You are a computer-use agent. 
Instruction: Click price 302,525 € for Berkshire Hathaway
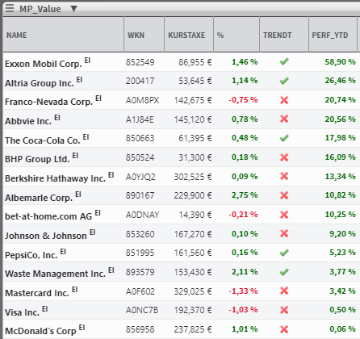click(x=193, y=177)
